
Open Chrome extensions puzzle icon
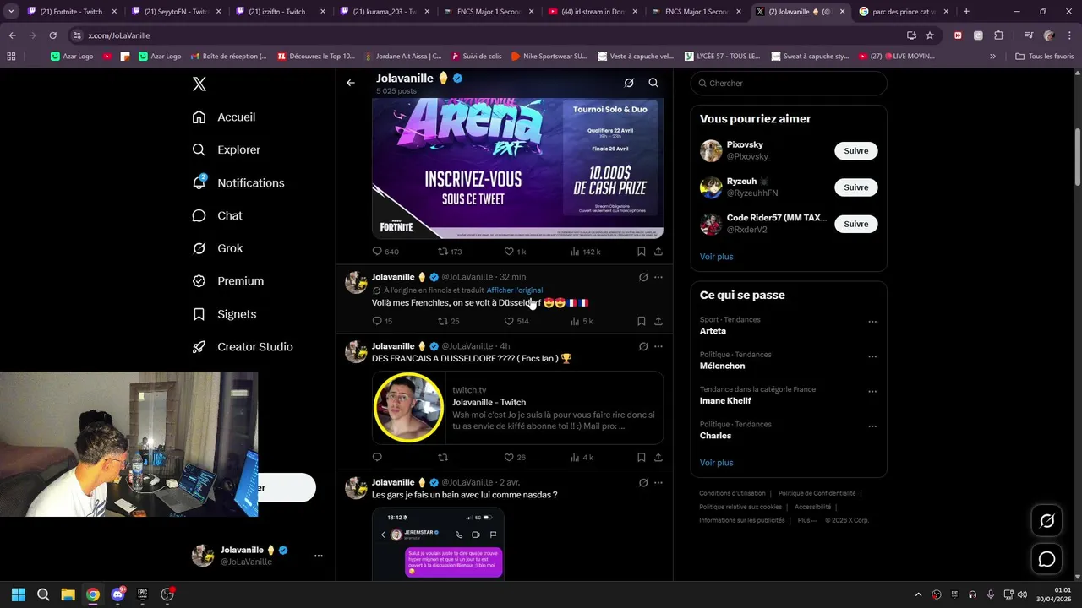(x=998, y=35)
